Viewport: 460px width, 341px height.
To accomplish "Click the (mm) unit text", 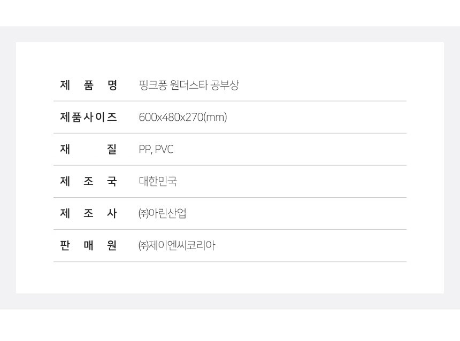I will pyautogui.click(x=215, y=117).
